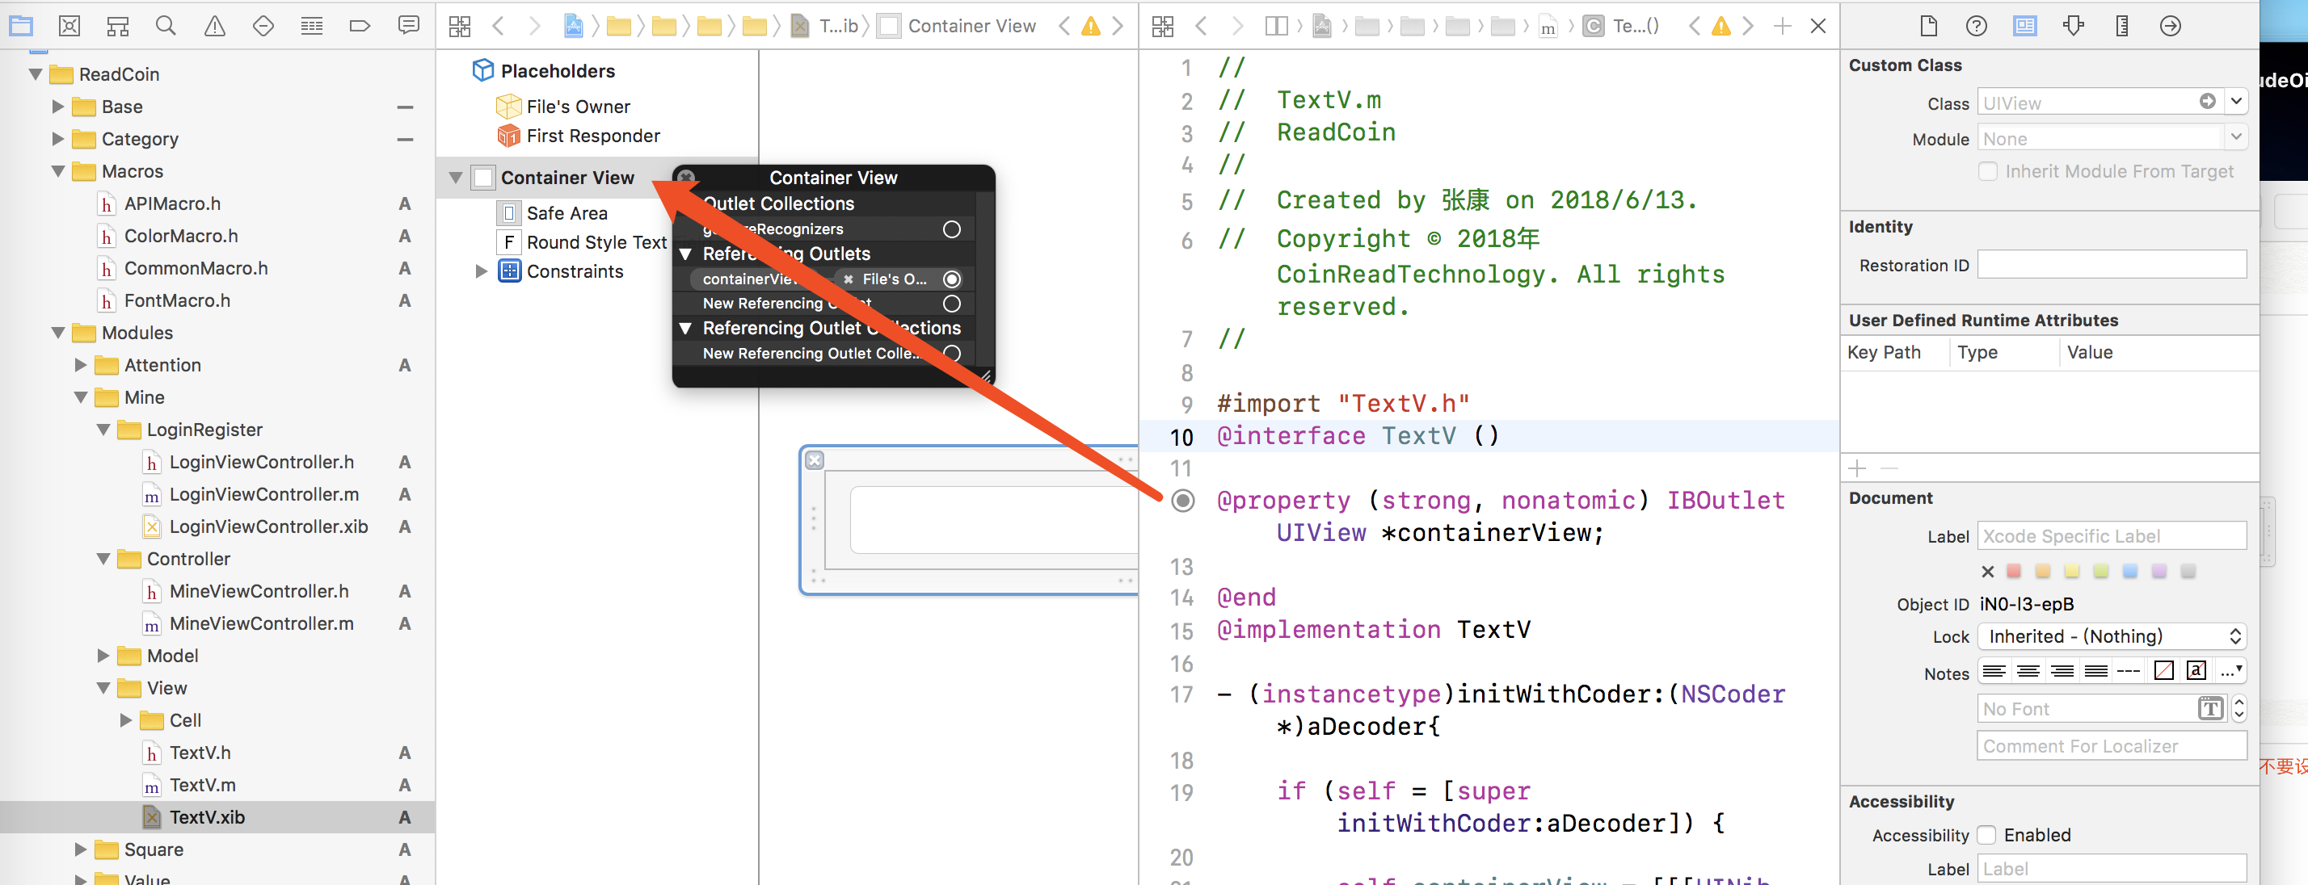Enable the Accessibility Enabled checkbox
Screen dimensions: 2308x885
tap(1986, 835)
